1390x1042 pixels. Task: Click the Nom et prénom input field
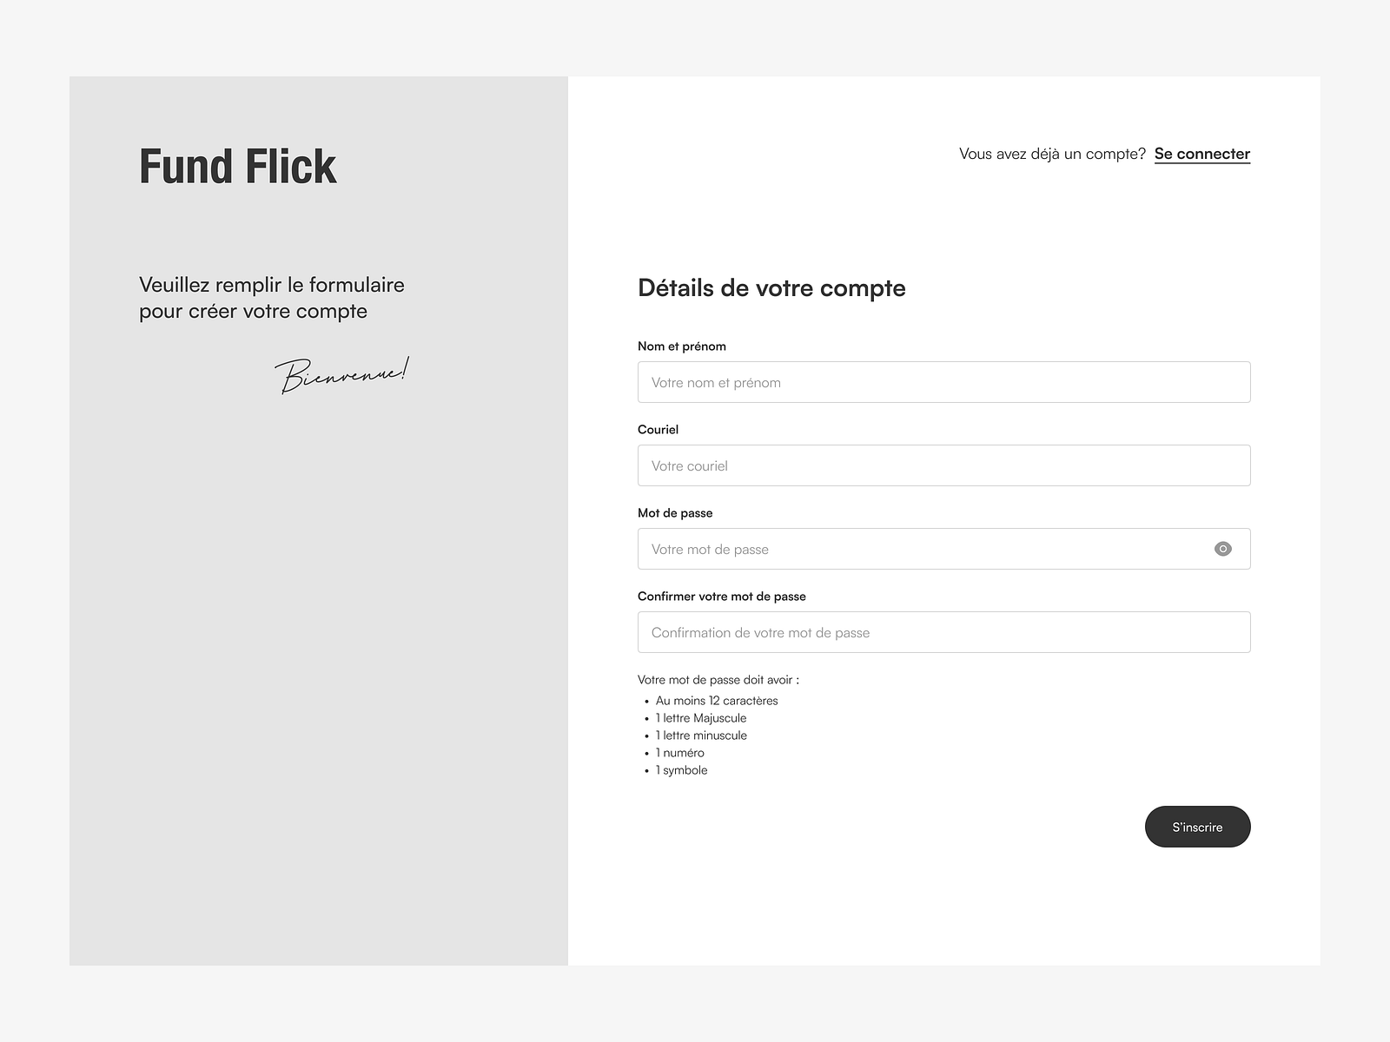click(x=943, y=382)
